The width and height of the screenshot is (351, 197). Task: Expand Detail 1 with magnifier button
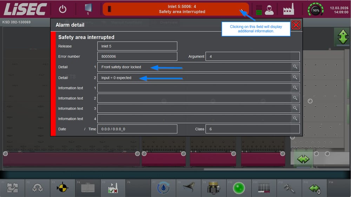coord(295,67)
